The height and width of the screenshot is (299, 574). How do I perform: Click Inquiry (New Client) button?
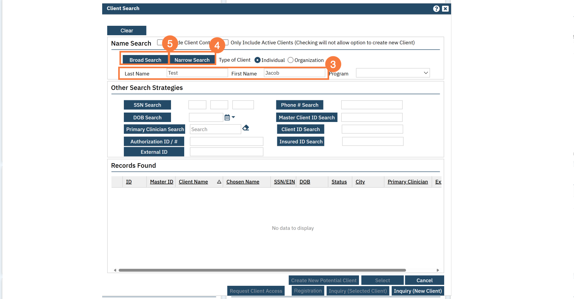(x=417, y=291)
